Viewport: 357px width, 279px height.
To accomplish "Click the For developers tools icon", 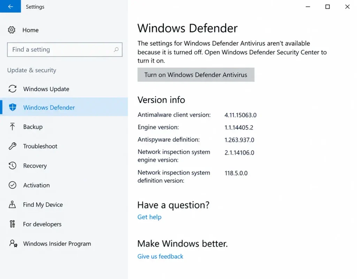I will click(12, 224).
